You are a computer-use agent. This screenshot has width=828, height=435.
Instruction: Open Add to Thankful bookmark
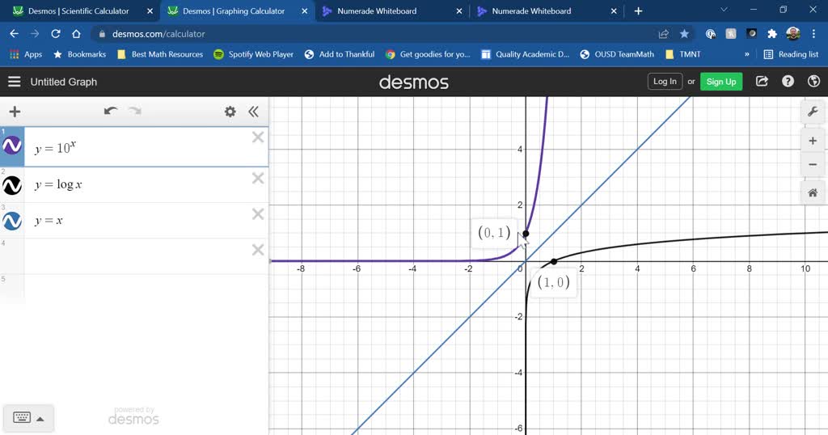click(340, 54)
